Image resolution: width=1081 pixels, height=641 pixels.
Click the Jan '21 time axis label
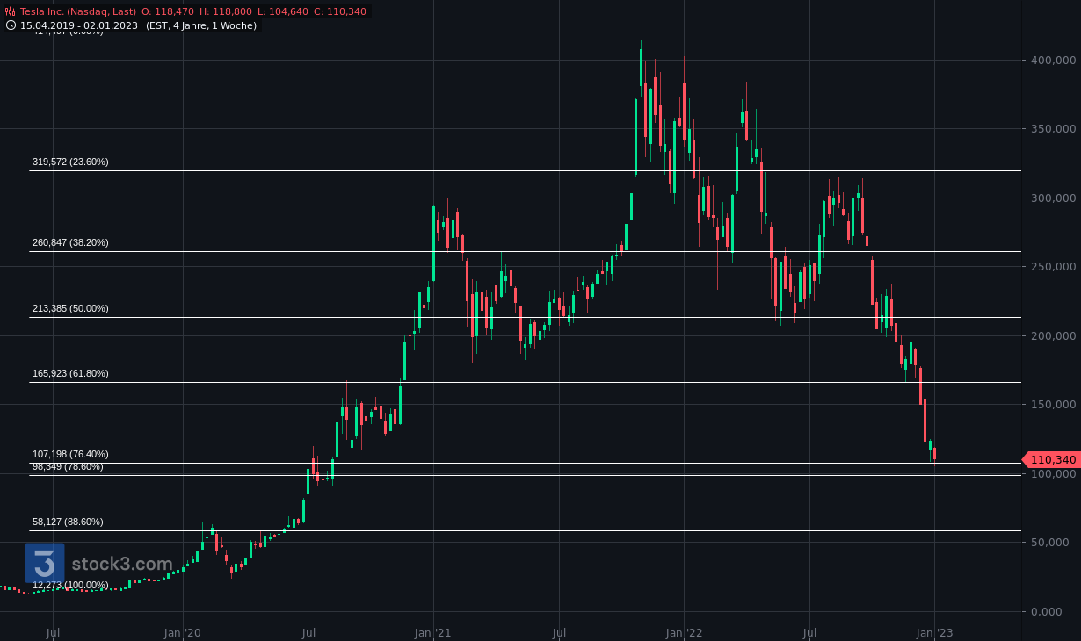click(x=433, y=632)
